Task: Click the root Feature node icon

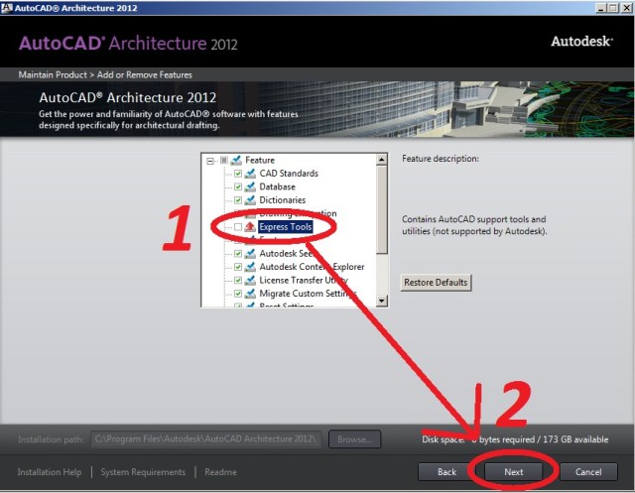Action: (x=236, y=160)
